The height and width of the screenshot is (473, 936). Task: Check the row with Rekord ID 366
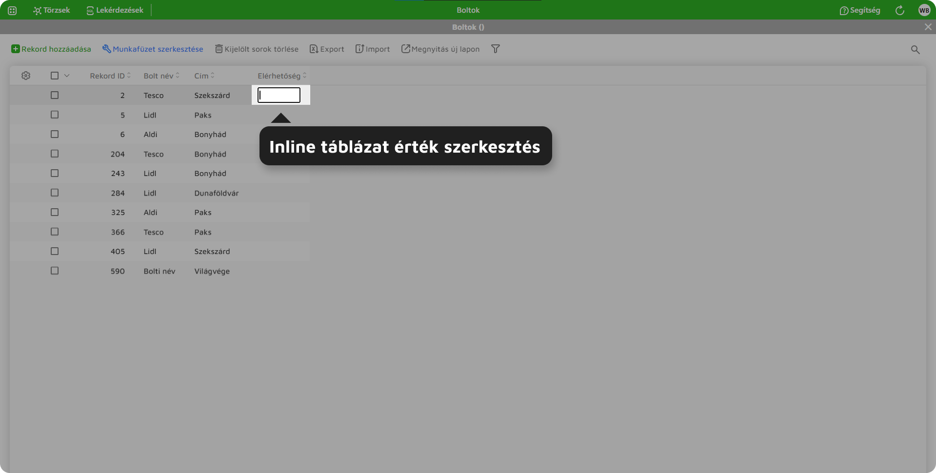pyautogui.click(x=55, y=232)
